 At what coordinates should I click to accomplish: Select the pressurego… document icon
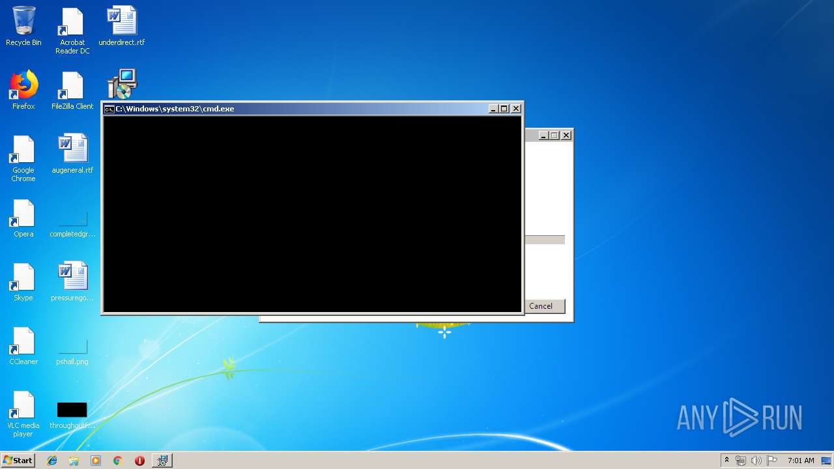pyautogui.click(x=72, y=281)
